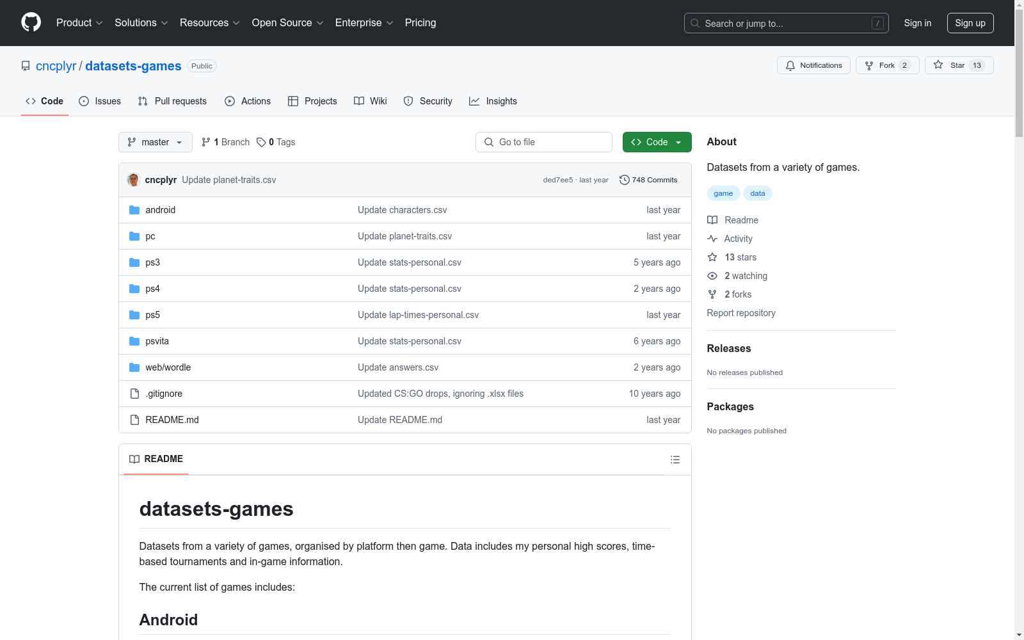
Task: Open the datasets-games repository link
Action: click(133, 66)
